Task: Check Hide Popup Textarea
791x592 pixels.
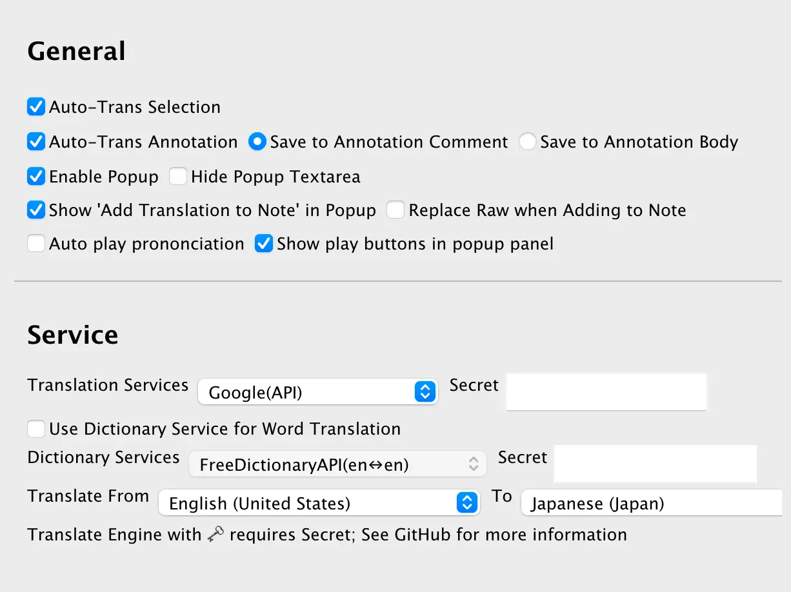Action: pyautogui.click(x=178, y=177)
